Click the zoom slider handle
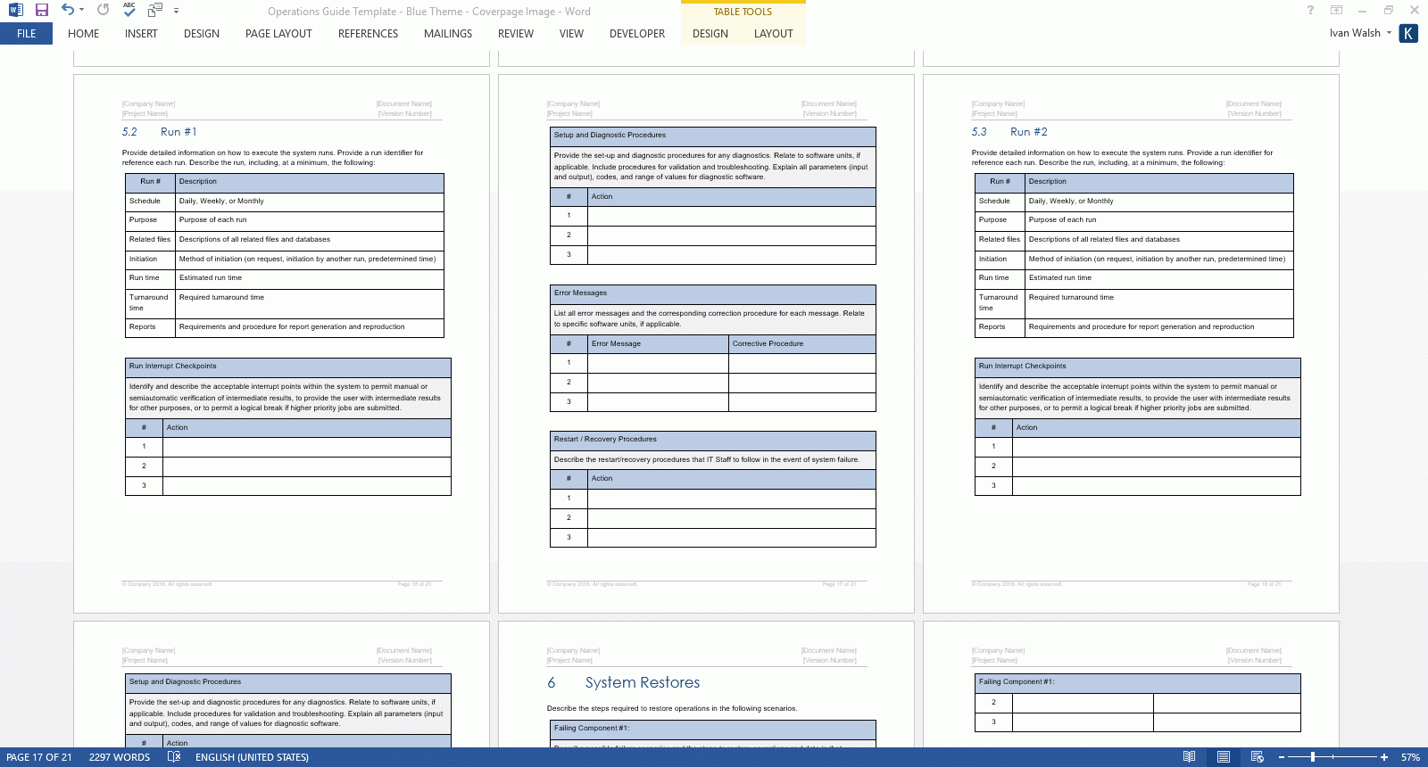The height and width of the screenshot is (767, 1428). click(1313, 757)
